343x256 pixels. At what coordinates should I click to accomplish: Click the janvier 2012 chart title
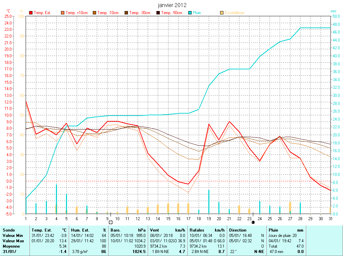pos(172,5)
